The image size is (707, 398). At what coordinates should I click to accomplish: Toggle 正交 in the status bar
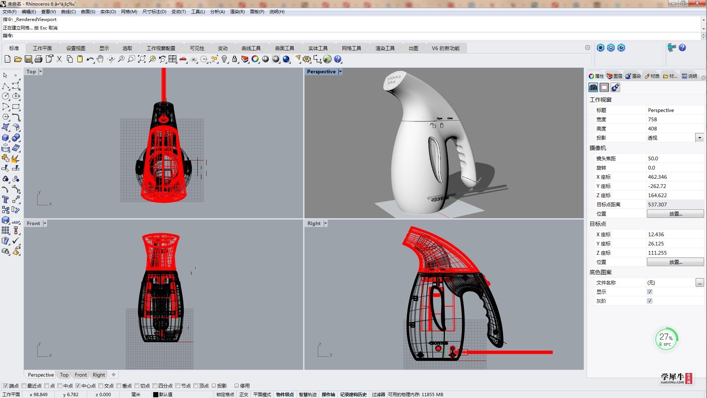coord(244,394)
